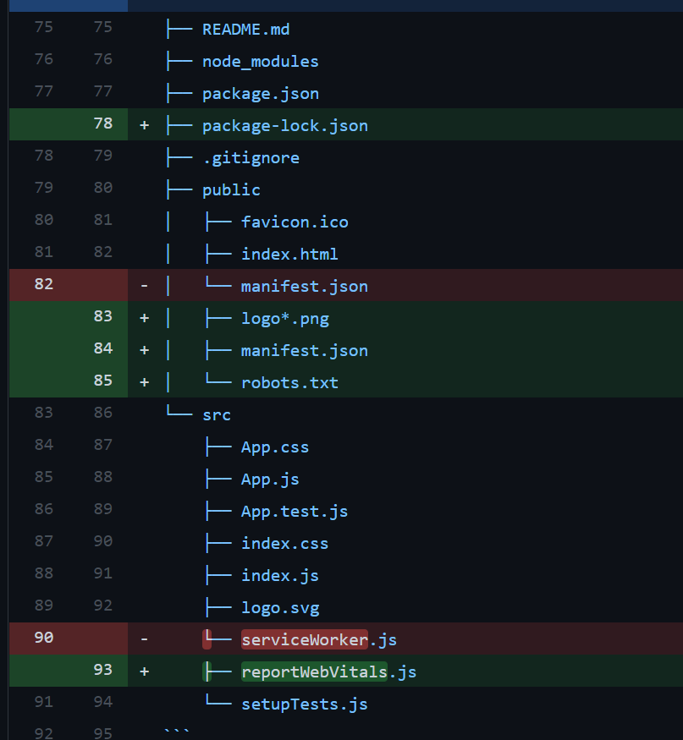This screenshot has width=683, height=740.
Task: Click the logo.svg line text
Action: 280,607
